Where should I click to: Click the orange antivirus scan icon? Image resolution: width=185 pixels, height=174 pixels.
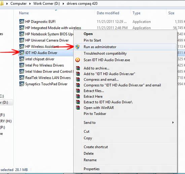(x=77, y=60)
